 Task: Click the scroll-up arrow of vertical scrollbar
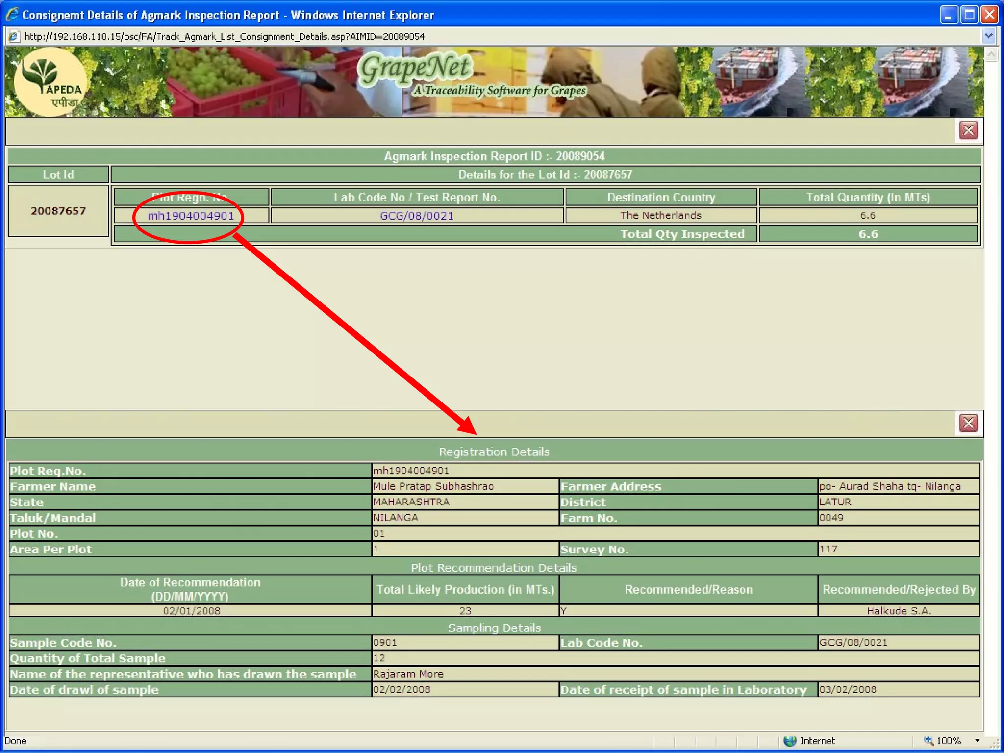coord(991,54)
